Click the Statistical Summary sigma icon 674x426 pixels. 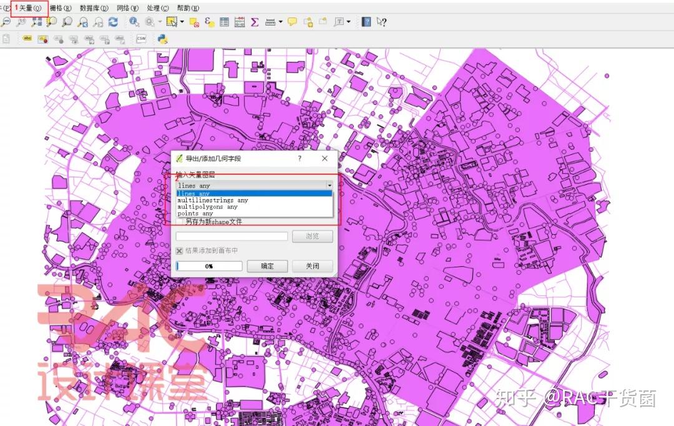[255, 22]
